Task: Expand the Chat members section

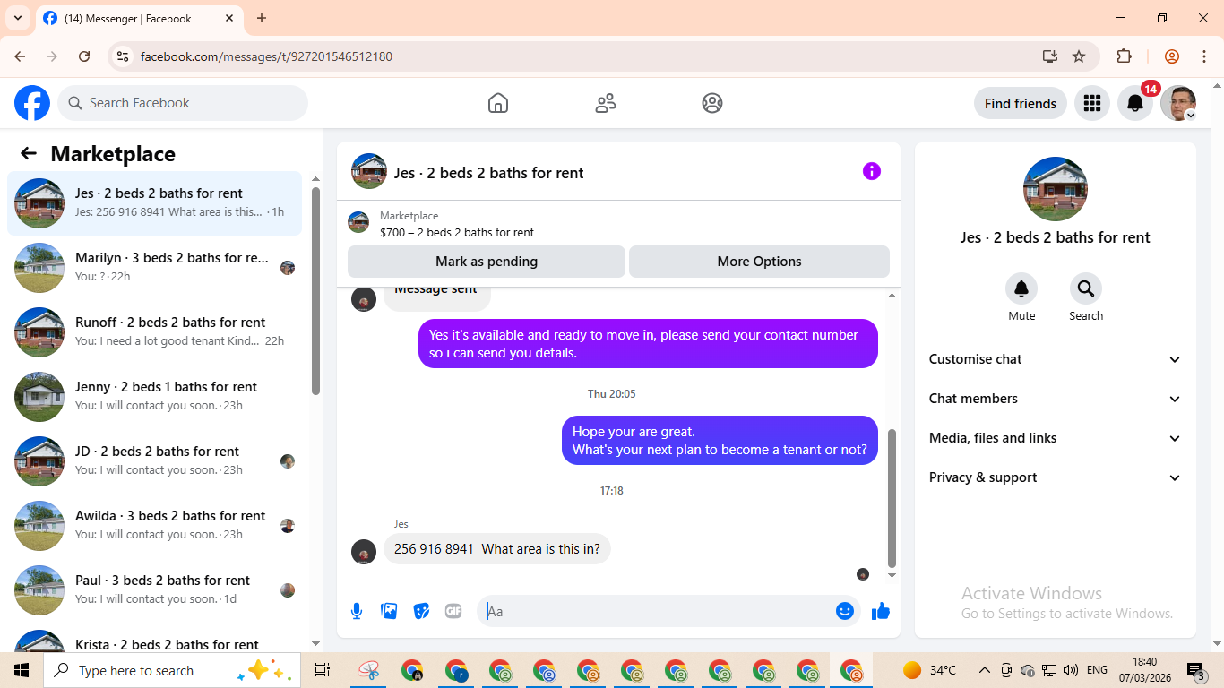Action: point(1056,399)
